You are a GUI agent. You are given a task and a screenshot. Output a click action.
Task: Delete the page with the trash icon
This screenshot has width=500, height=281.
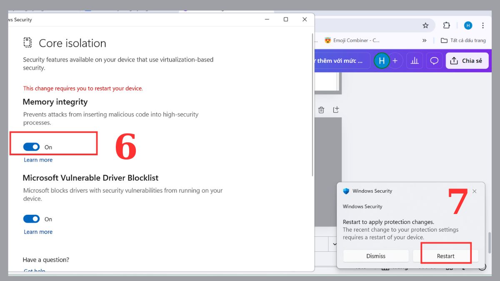point(321,110)
